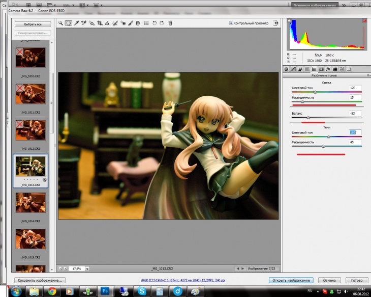Click the Открыть изображение button
The image size is (371, 297).
(x=291, y=280)
